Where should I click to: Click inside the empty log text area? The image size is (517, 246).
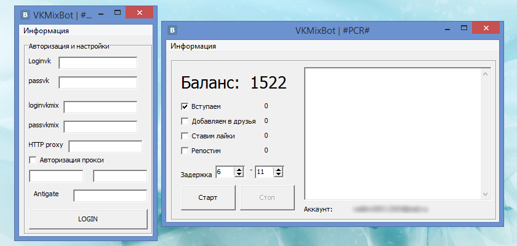(393, 133)
